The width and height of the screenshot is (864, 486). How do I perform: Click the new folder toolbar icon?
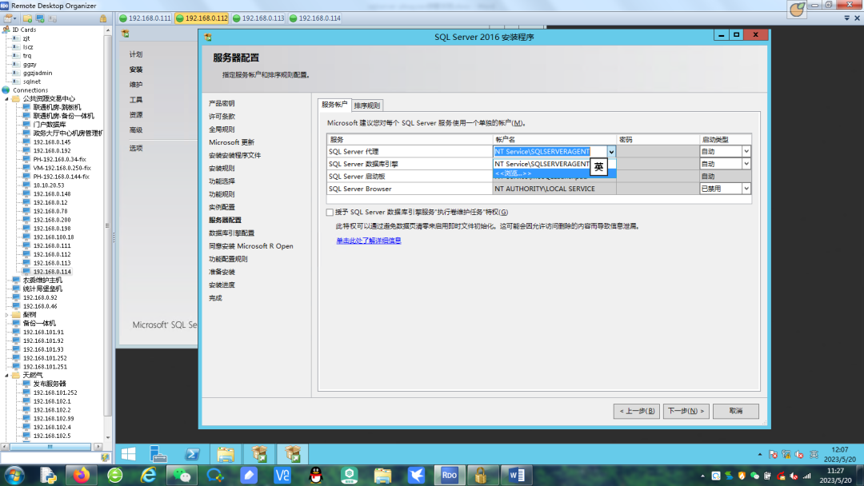point(27,18)
